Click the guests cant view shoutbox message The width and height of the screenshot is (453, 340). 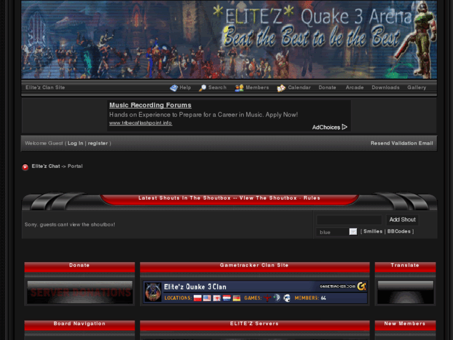tap(70, 225)
